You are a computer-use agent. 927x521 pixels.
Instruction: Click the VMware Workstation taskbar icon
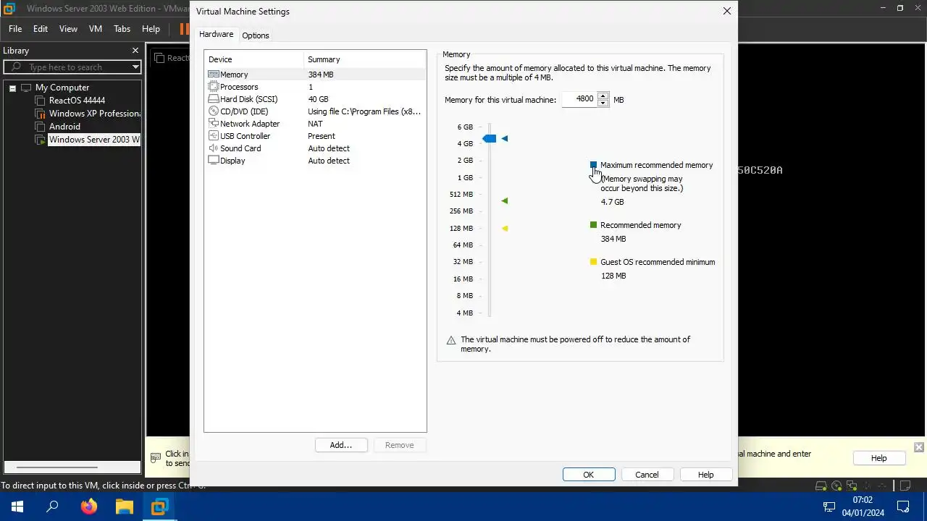160,507
